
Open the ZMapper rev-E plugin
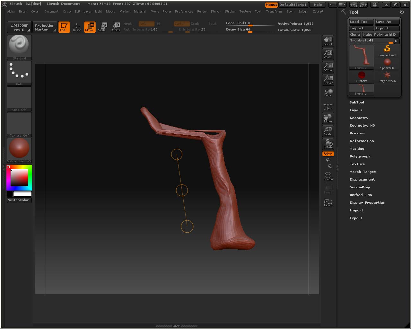(x=19, y=27)
